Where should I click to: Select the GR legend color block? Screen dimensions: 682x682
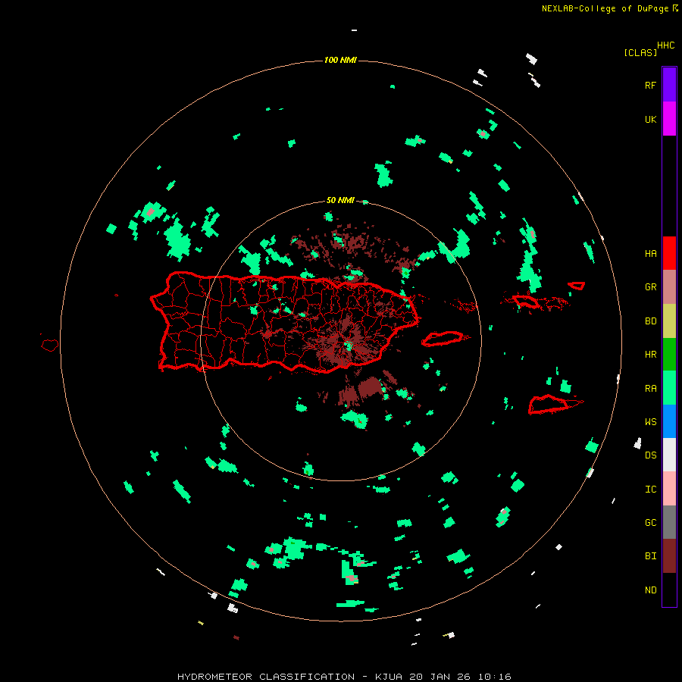coord(669,287)
